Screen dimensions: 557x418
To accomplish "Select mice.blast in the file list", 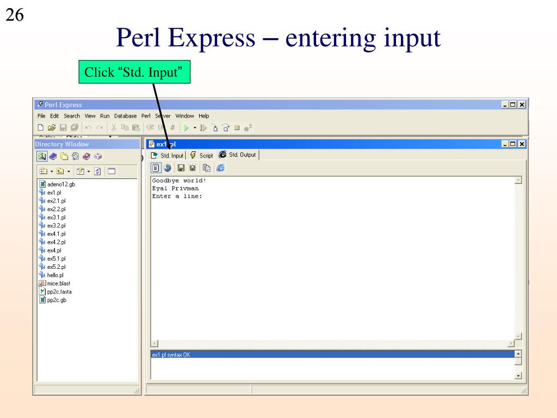I will click(54, 283).
